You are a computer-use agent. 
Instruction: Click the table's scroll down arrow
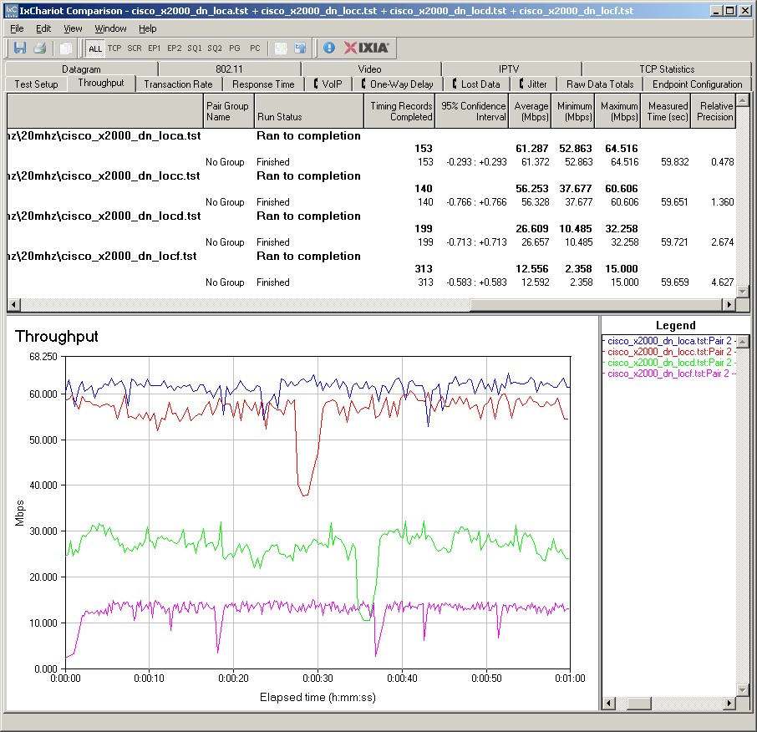pos(743,292)
